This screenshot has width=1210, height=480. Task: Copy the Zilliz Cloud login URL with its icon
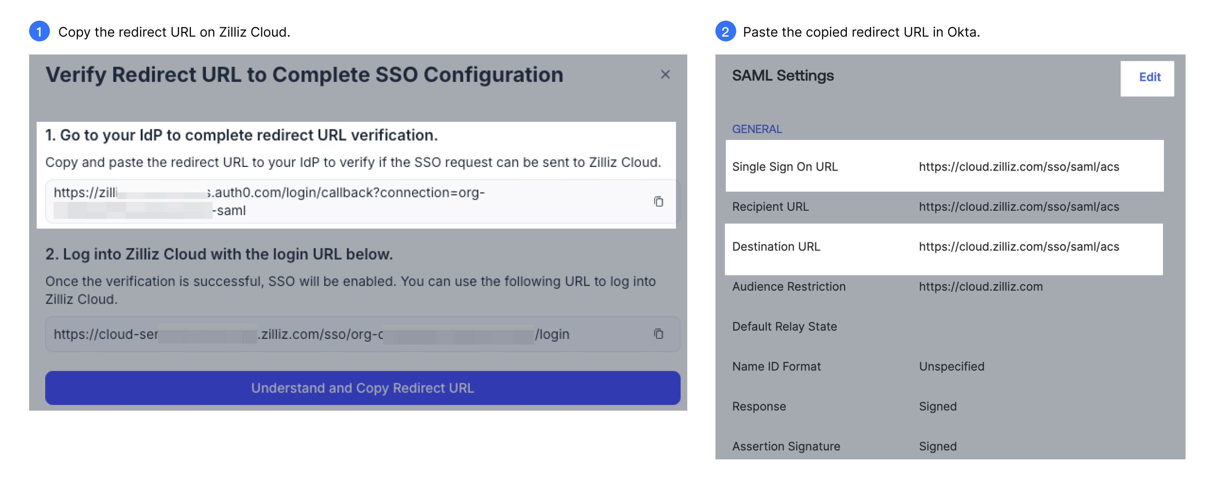pyautogui.click(x=658, y=333)
